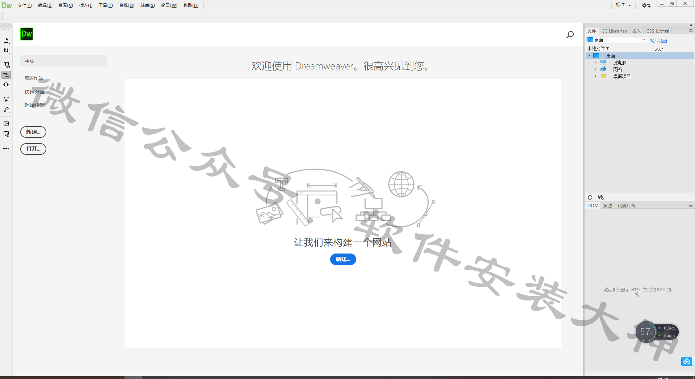
Task: Click the globe connect-to-server icon
Action: click(x=601, y=197)
